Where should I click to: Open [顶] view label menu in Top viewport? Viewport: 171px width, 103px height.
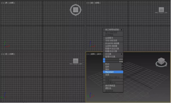coord(7,3)
